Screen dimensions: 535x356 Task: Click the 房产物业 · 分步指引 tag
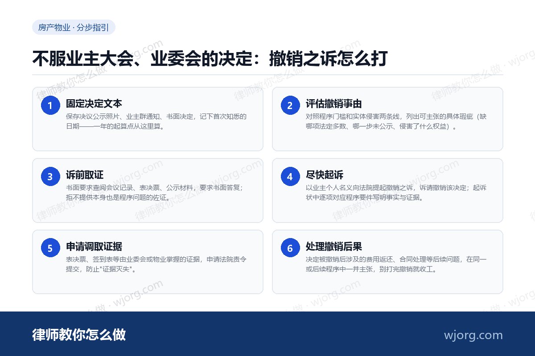coord(74,27)
